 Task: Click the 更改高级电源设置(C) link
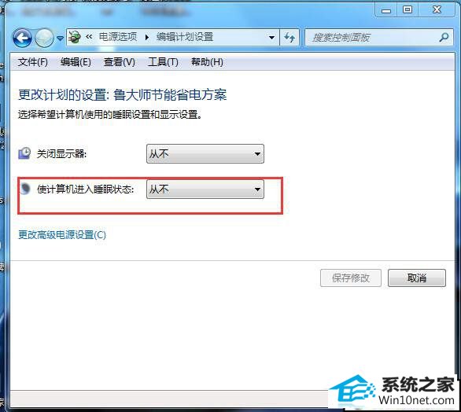(x=62, y=235)
